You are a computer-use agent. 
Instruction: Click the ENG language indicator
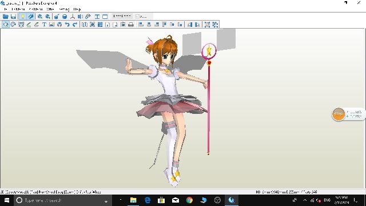tap(327, 200)
